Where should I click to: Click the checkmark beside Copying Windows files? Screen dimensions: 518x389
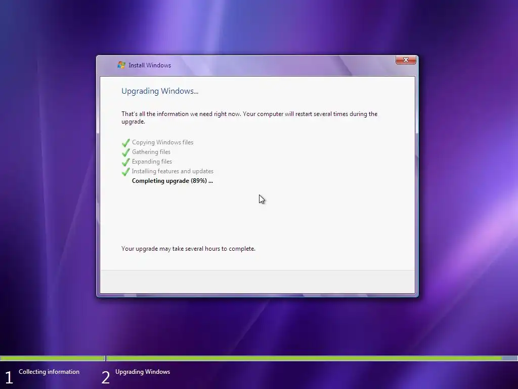125,143
